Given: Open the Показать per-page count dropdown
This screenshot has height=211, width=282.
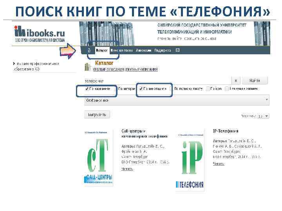Looking at the screenshot, I should 263,116.
